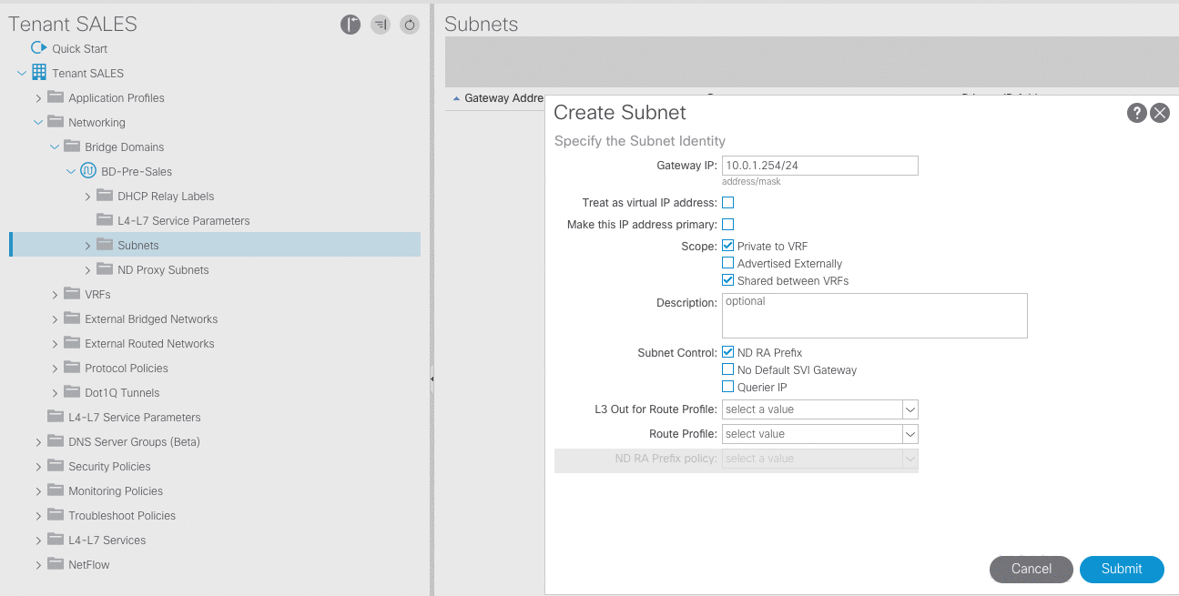Enable Treat as virtual IP address checkbox

(x=727, y=203)
